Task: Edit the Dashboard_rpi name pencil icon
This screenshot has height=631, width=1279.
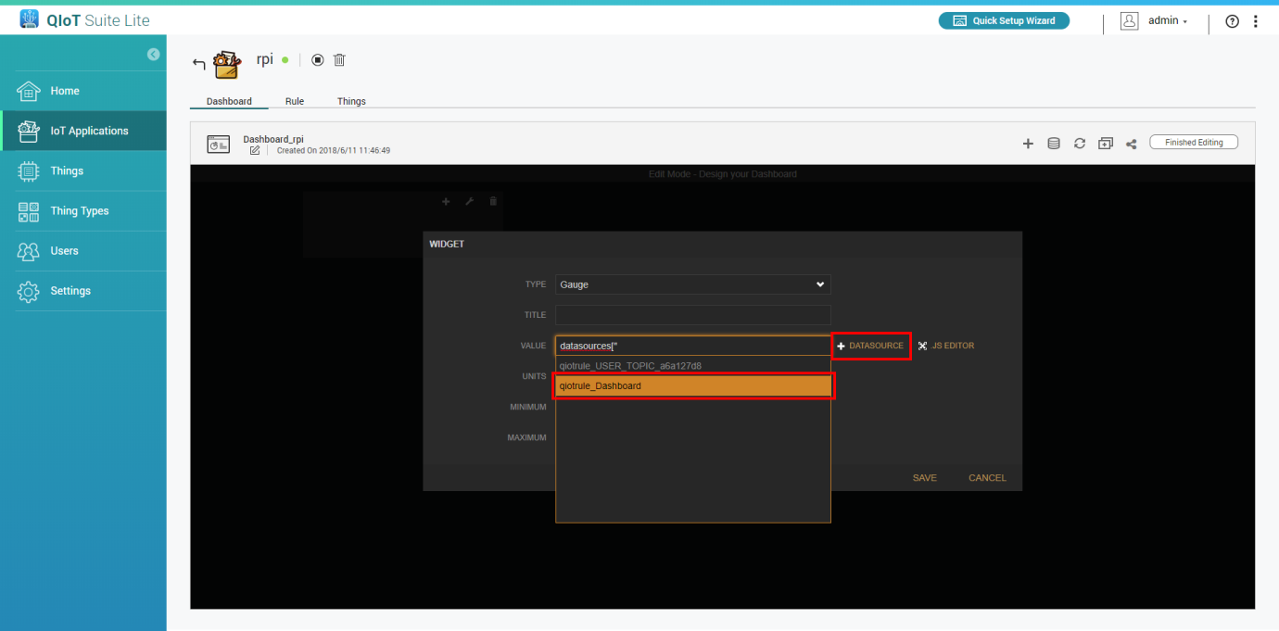Action: [255, 150]
